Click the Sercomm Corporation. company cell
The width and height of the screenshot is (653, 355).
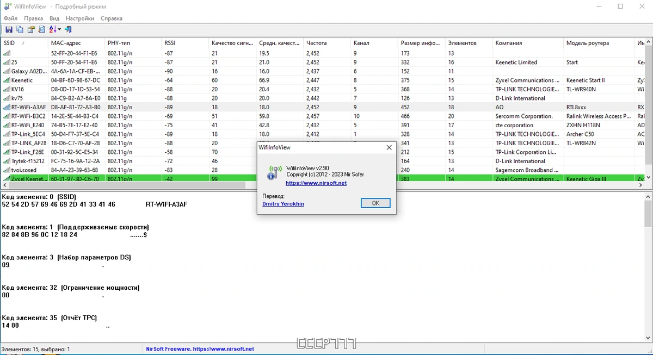coord(524,116)
